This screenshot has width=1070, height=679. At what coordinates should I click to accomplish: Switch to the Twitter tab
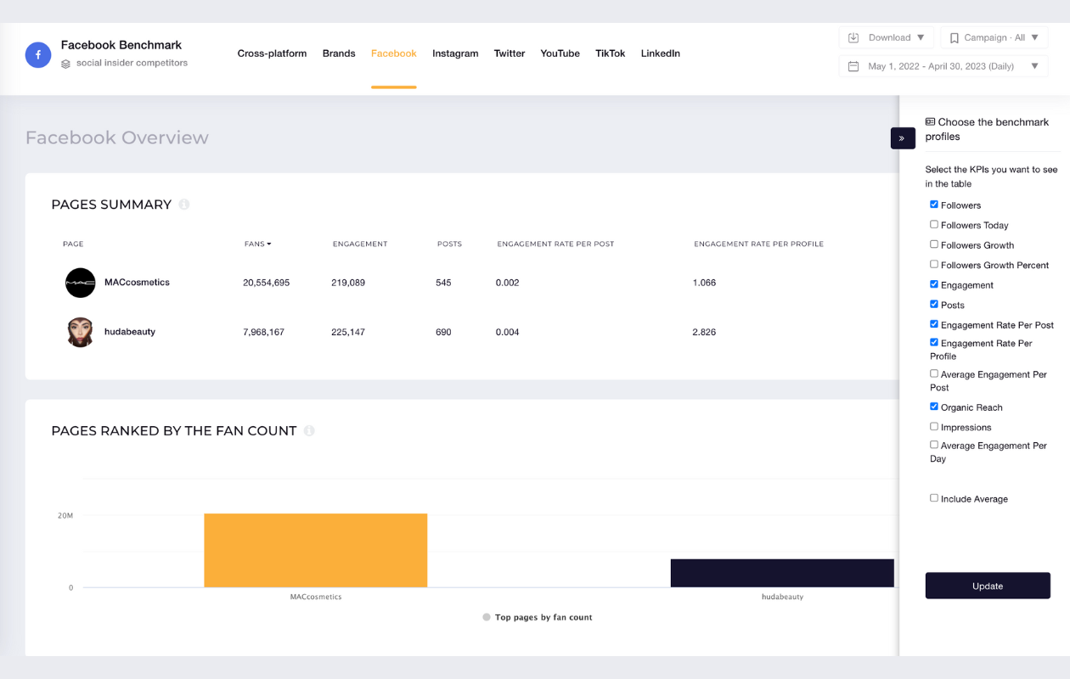coord(510,53)
